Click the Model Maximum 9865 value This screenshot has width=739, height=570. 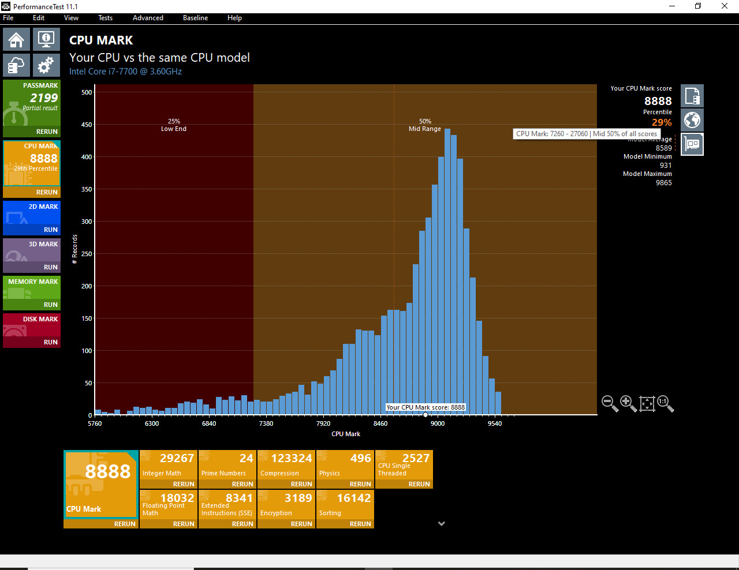point(663,183)
